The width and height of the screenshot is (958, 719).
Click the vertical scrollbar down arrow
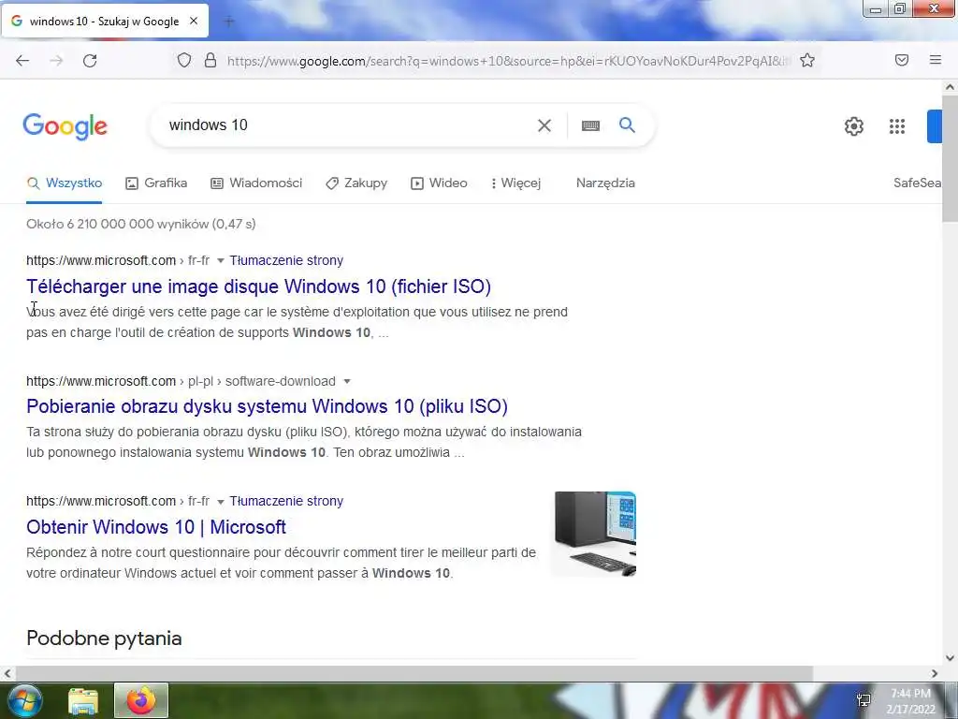950,658
